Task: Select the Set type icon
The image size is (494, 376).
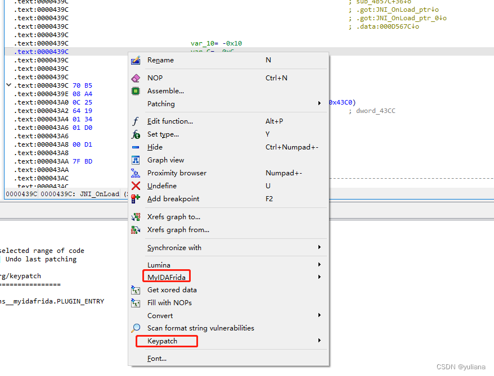Action: [135, 134]
